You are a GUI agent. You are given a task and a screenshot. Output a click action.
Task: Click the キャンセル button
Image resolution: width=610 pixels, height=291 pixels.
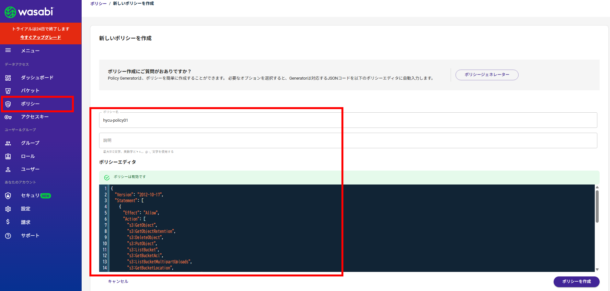click(x=118, y=282)
